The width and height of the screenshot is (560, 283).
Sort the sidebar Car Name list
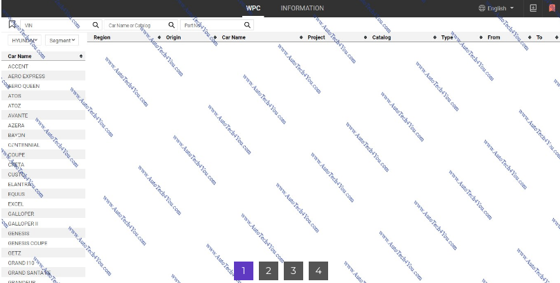click(x=81, y=56)
